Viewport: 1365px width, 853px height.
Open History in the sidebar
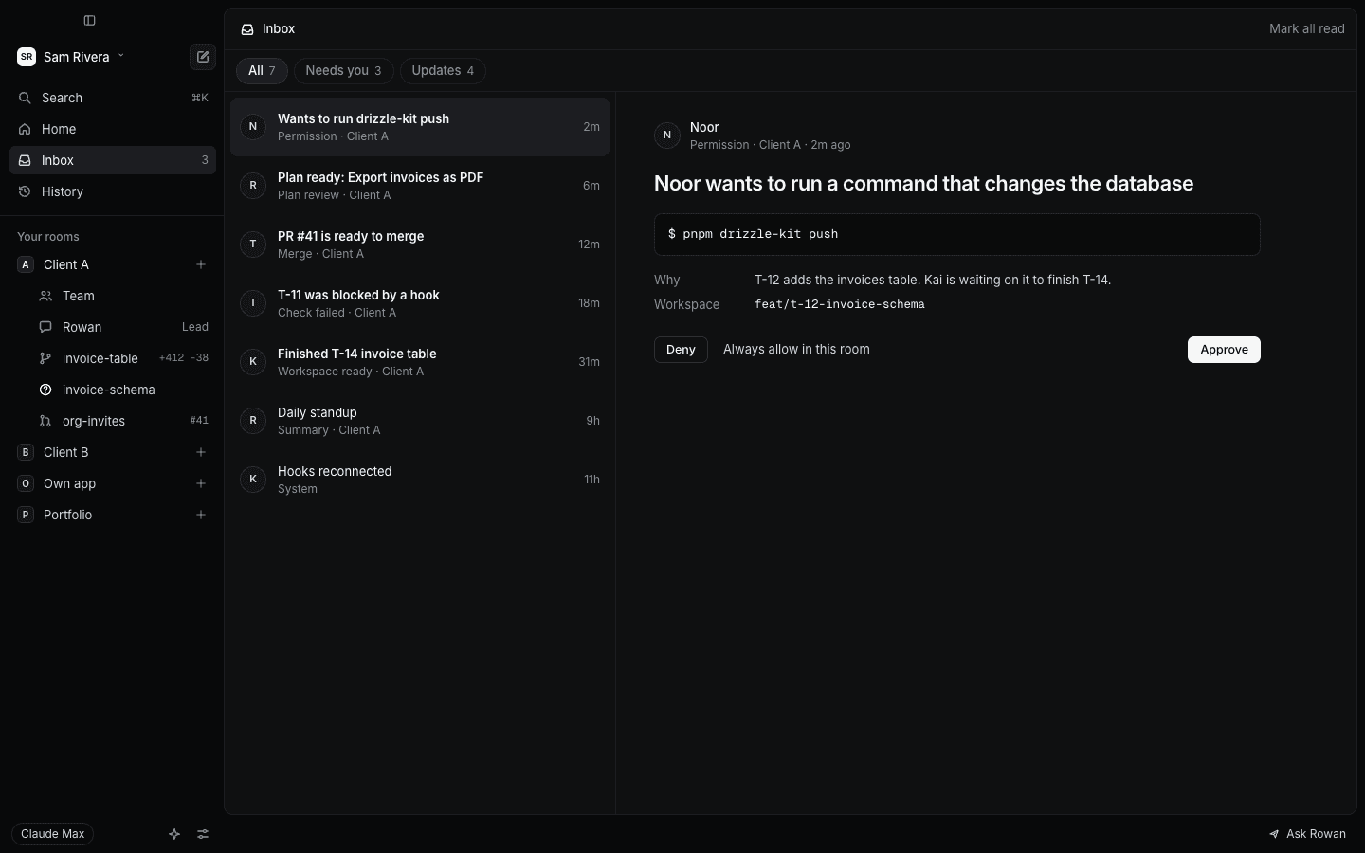pos(113,191)
